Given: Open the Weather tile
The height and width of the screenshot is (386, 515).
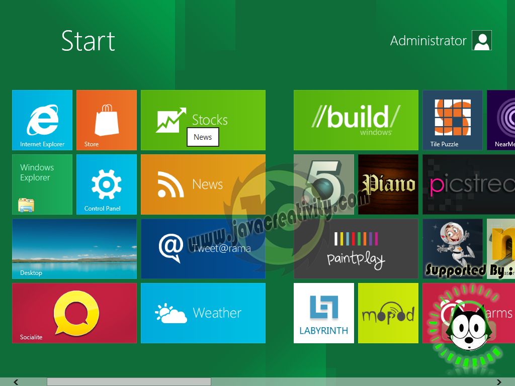Looking at the screenshot, I should click(203, 313).
